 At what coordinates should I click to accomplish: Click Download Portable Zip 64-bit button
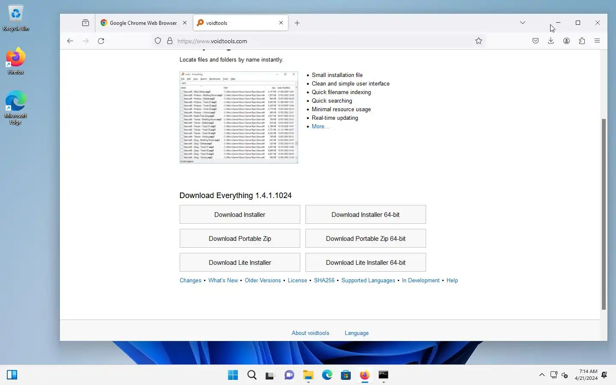[x=366, y=239]
